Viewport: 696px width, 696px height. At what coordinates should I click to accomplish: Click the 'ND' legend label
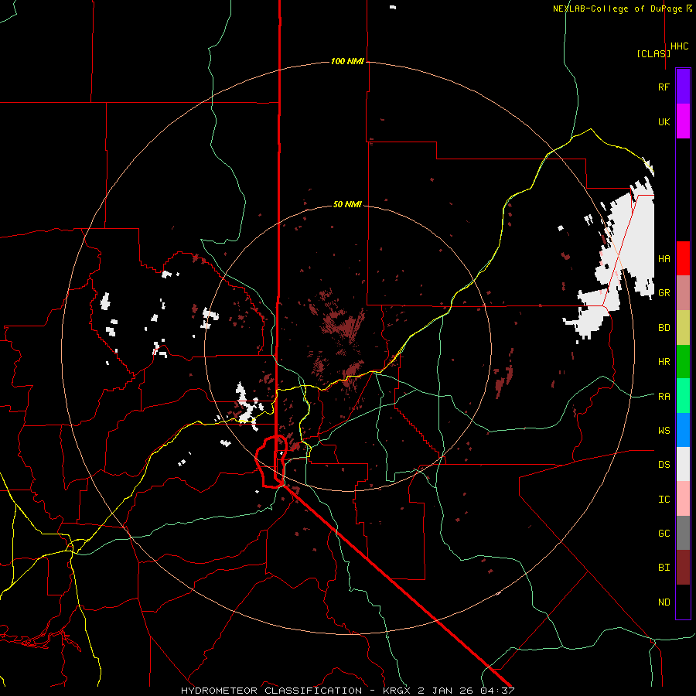[x=664, y=602]
